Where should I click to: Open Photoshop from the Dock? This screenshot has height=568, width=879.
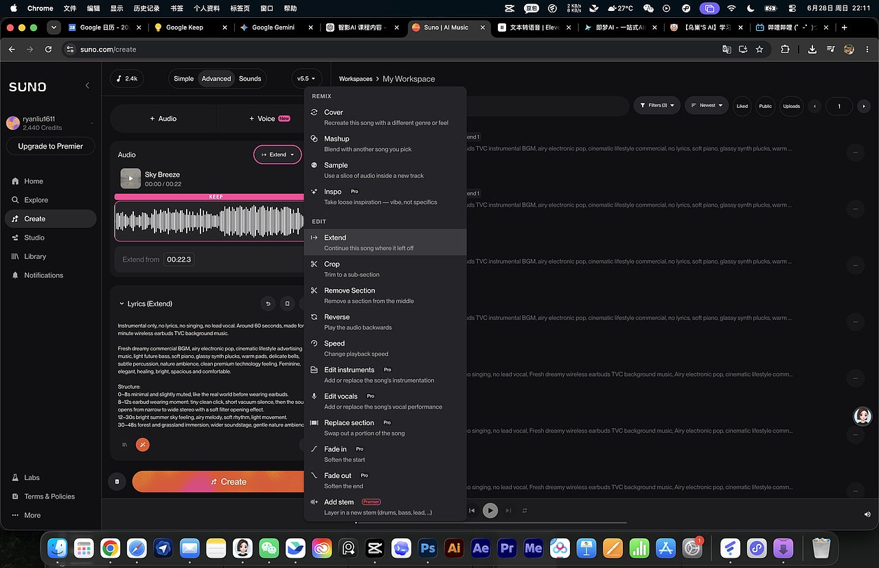coord(428,548)
